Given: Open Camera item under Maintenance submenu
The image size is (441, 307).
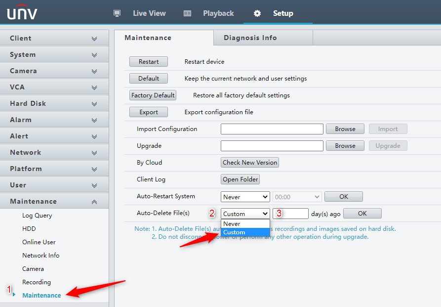Looking at the screenshot, I should (33, 269).
